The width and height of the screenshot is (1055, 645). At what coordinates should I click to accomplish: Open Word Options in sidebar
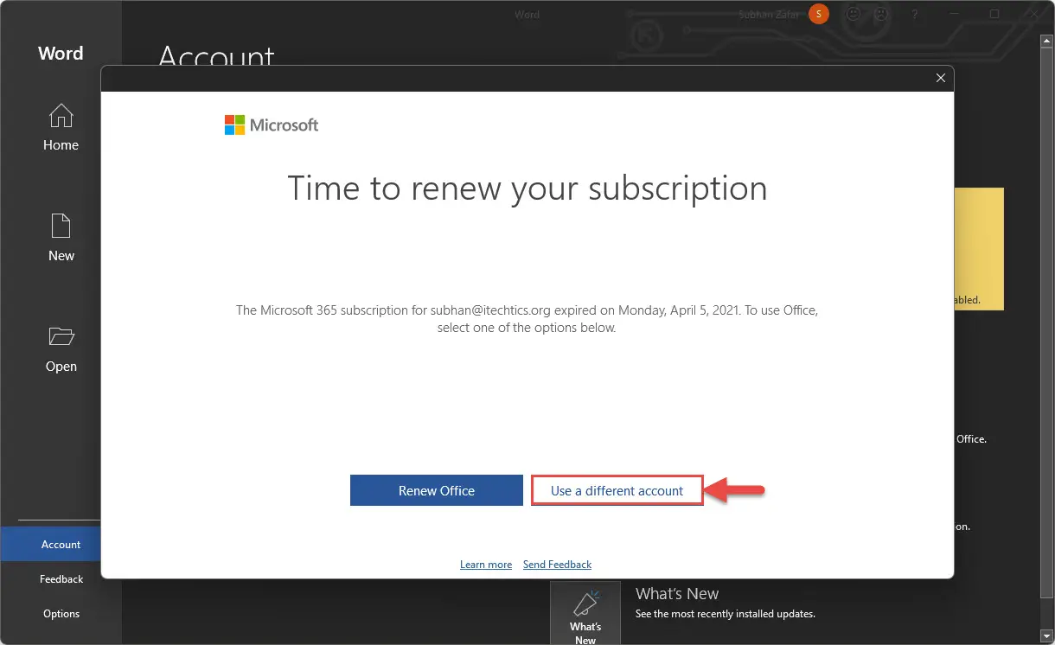(x=61, y=614)
